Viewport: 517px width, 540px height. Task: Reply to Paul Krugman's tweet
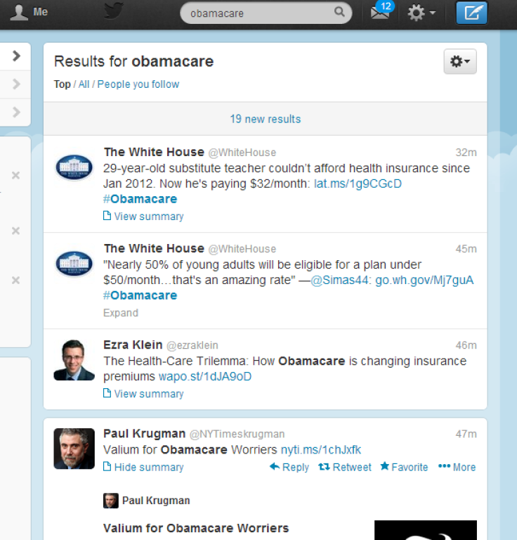289,467
